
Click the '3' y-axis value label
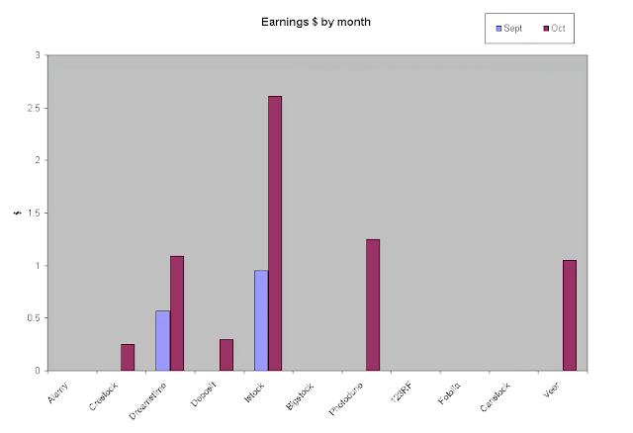click(x=38, y=55)
